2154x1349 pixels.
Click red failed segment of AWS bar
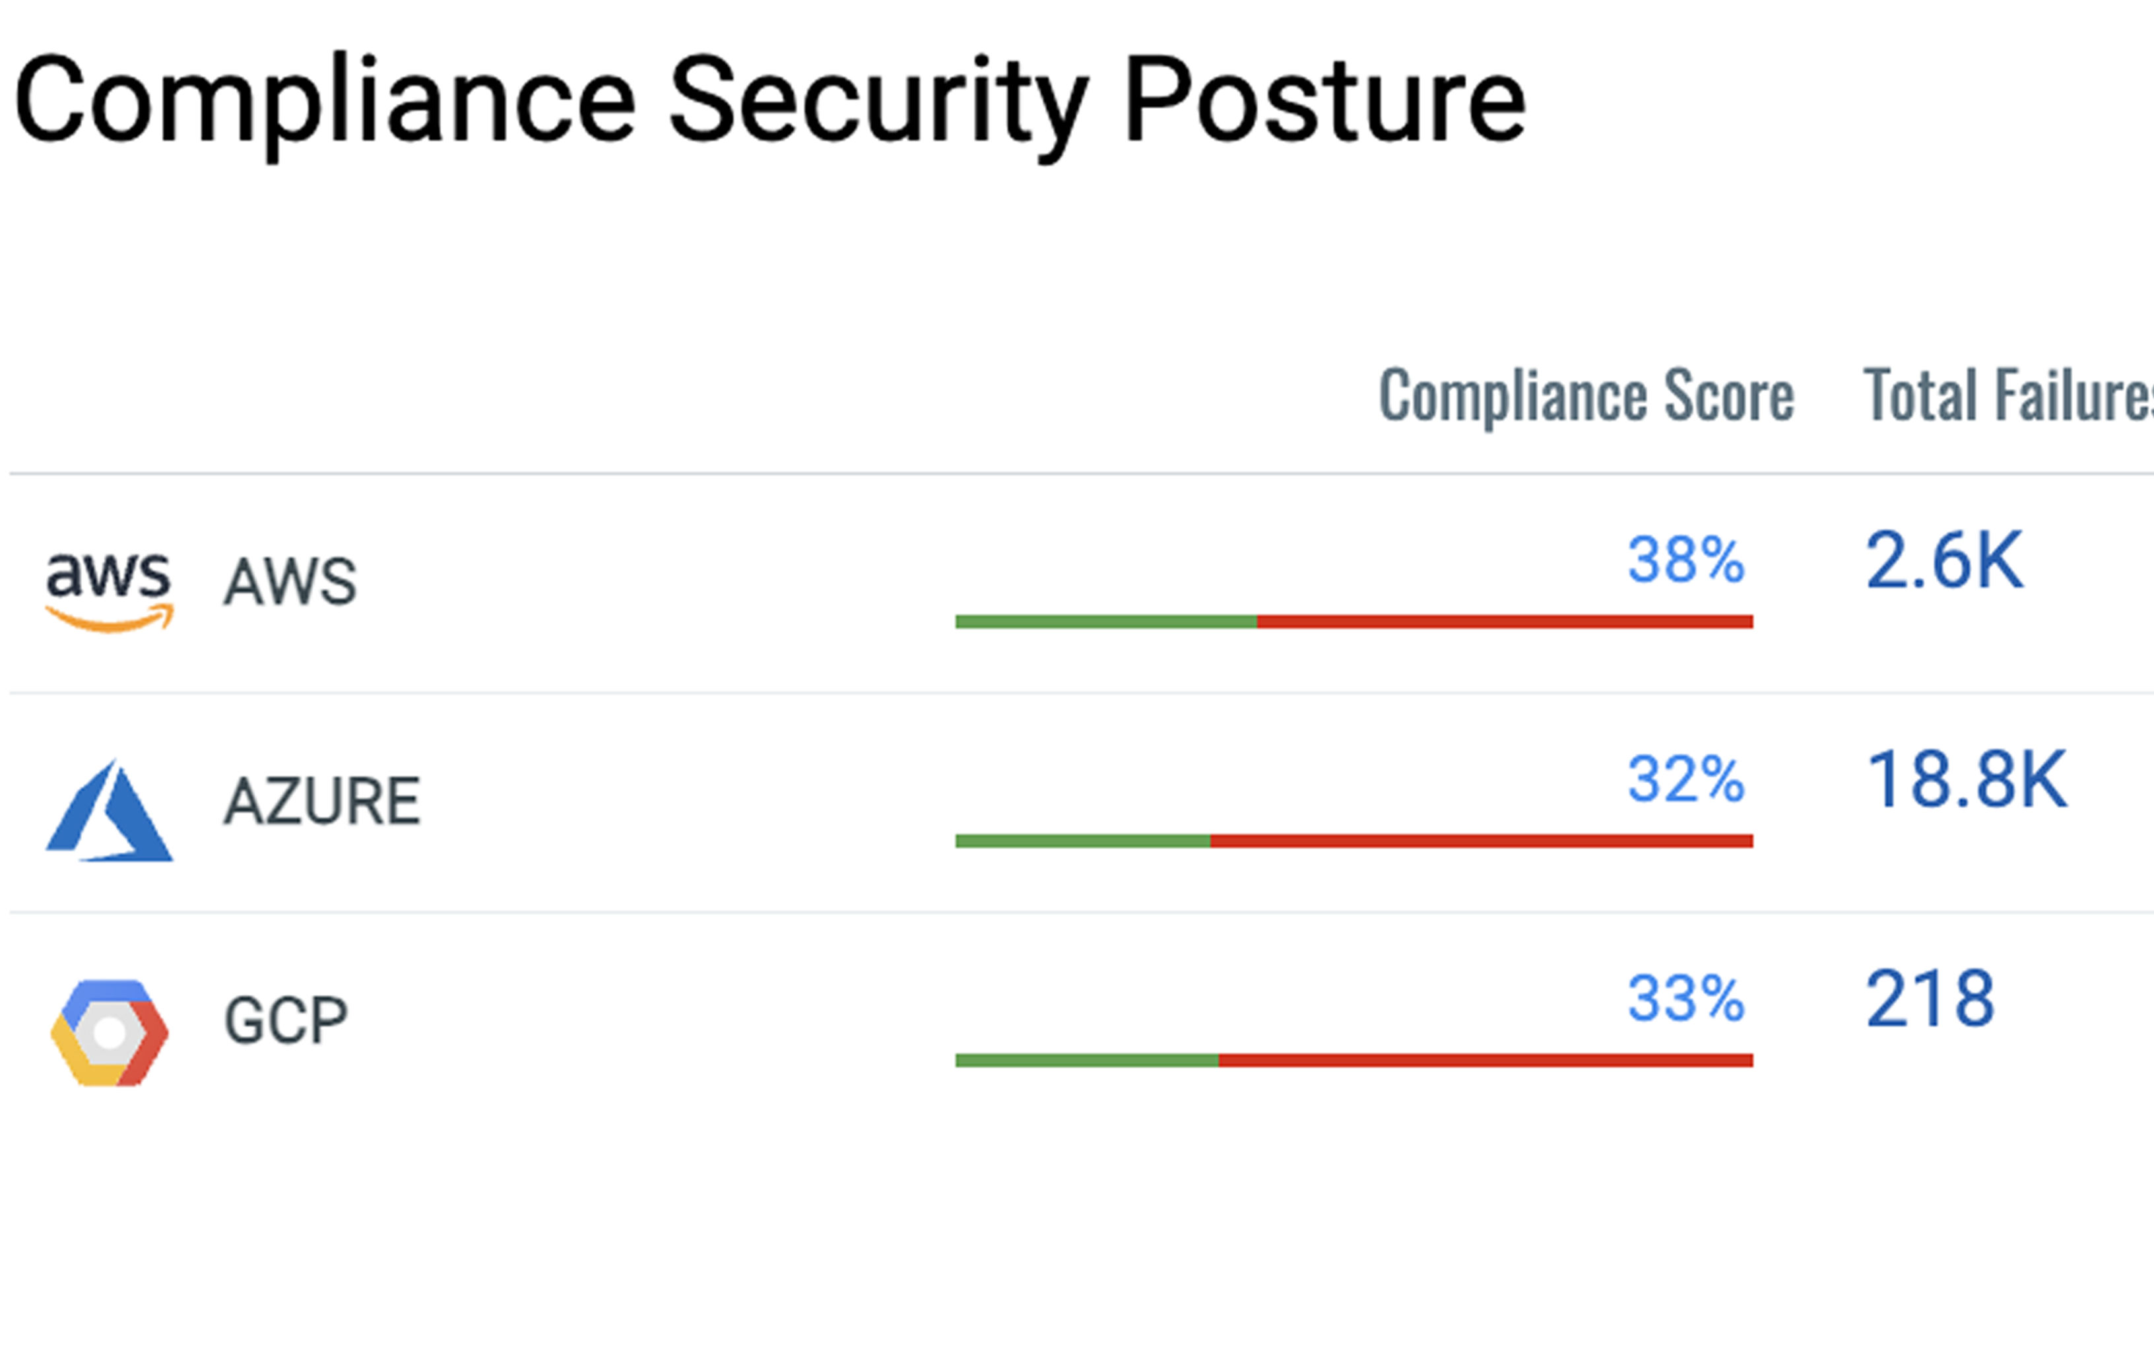(1505, 621)
